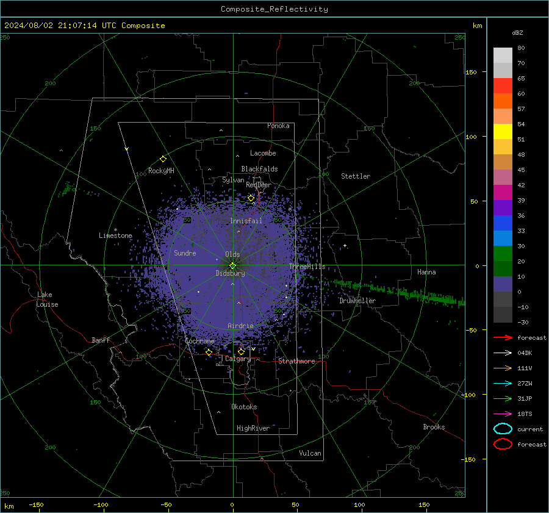Select the red swatch between 65 and 60 dBZ

pyautogui.click(x=503, y=86)
